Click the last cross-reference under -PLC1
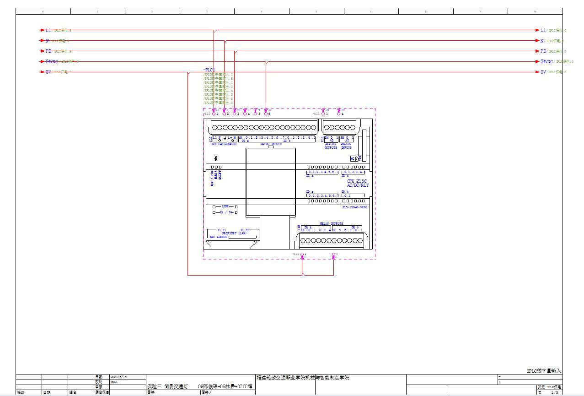 pos(218,103)
